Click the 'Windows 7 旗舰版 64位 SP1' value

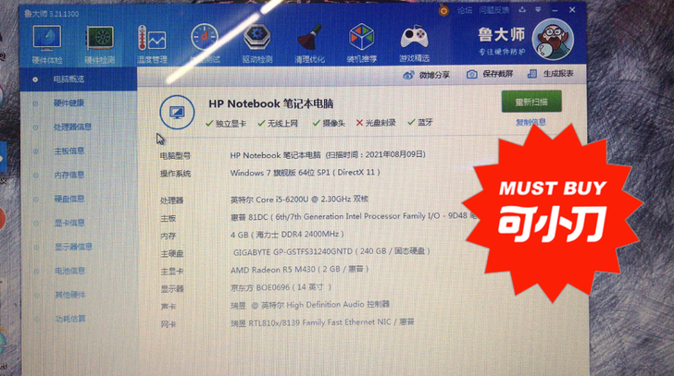point(280,173)
